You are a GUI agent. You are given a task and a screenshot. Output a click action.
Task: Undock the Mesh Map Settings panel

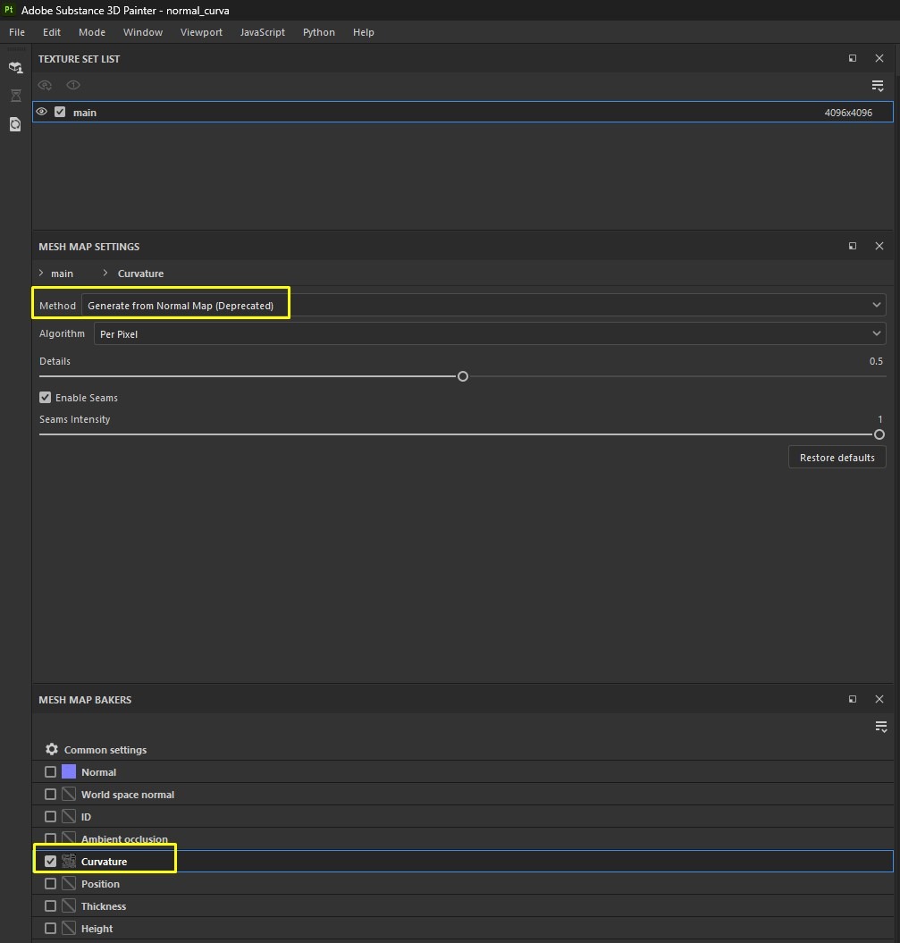pos(852,246)
